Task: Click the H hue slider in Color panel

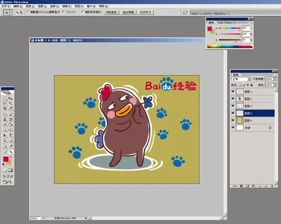Action: (x=230, y=29)
